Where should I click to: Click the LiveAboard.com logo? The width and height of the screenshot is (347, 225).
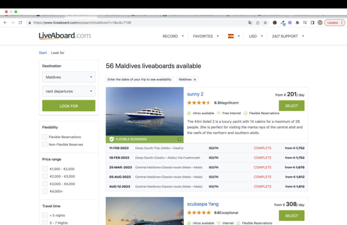65,36
